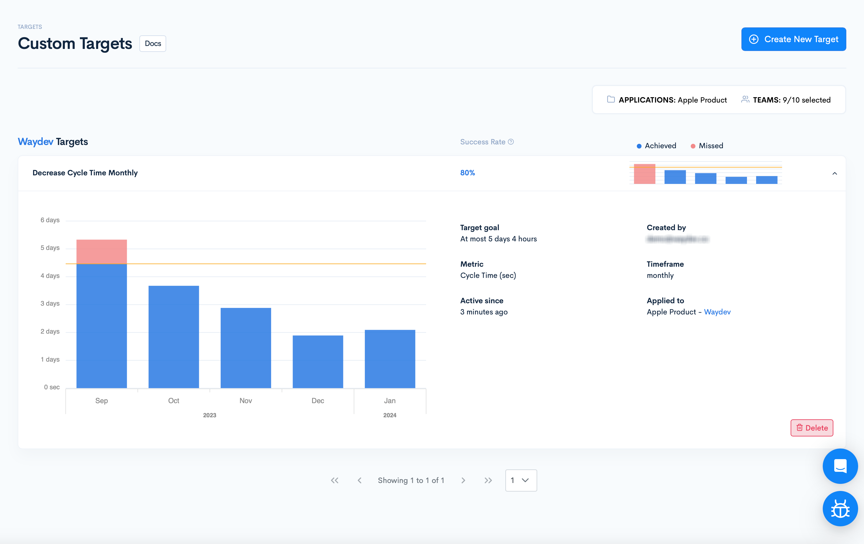Image resolution: width=864 pixels, height=544 pixels.
Task: Follow the Waydev team link
Action: click(x=717, y=312)
